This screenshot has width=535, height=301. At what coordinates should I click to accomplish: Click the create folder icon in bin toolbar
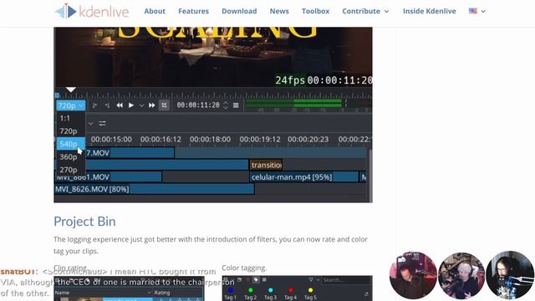240,280
